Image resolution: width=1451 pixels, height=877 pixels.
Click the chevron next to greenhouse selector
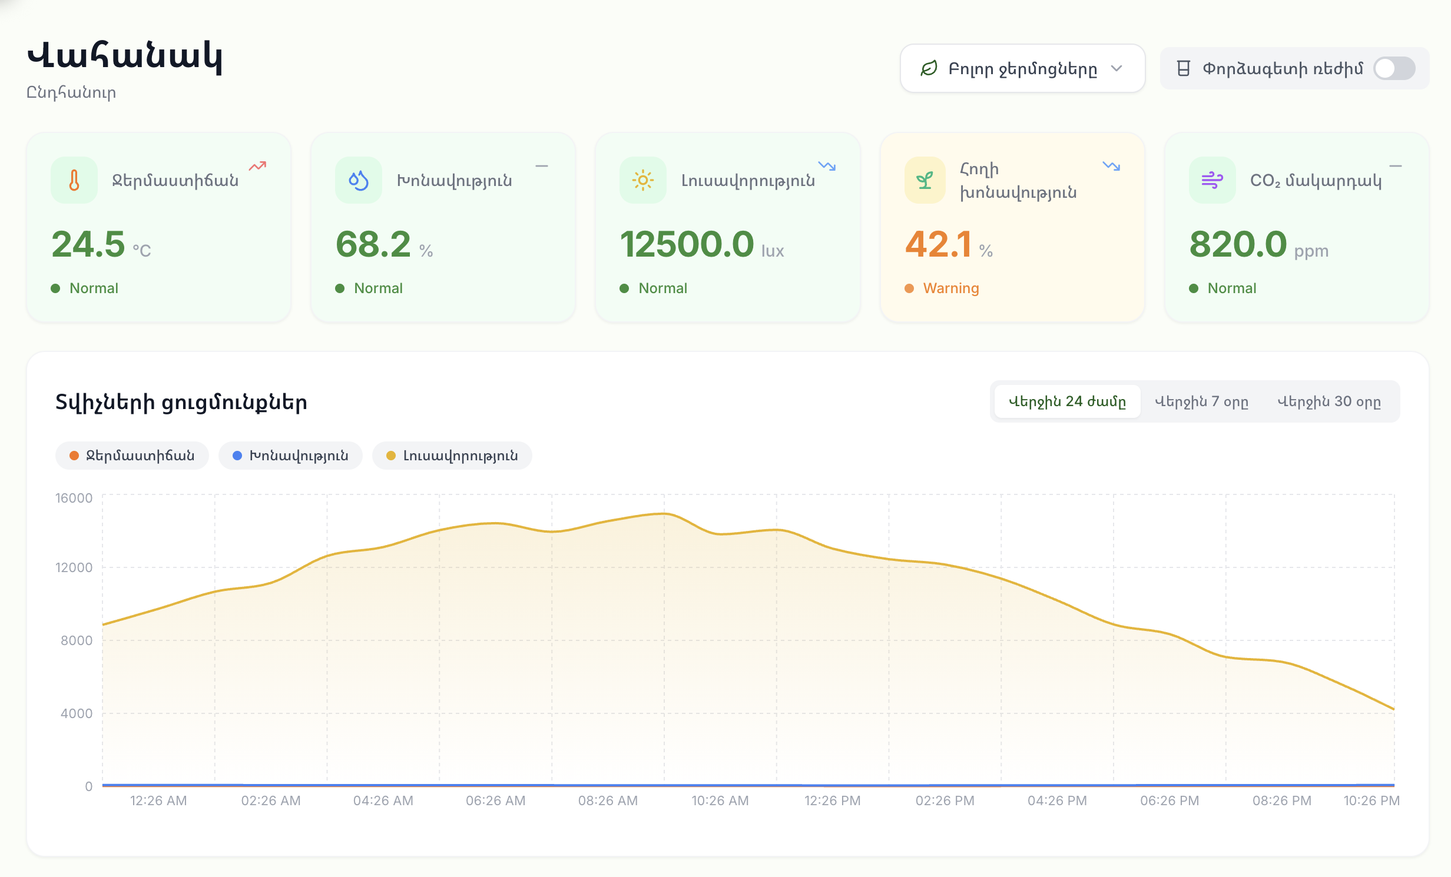pyautogui.click(x=1117, y=68)
